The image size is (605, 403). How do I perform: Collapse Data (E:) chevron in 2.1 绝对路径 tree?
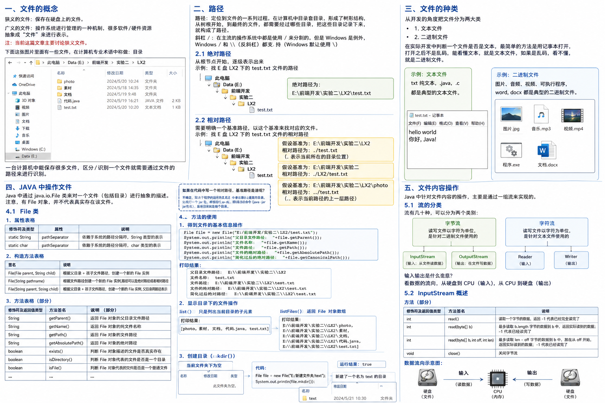click(209, 85)
